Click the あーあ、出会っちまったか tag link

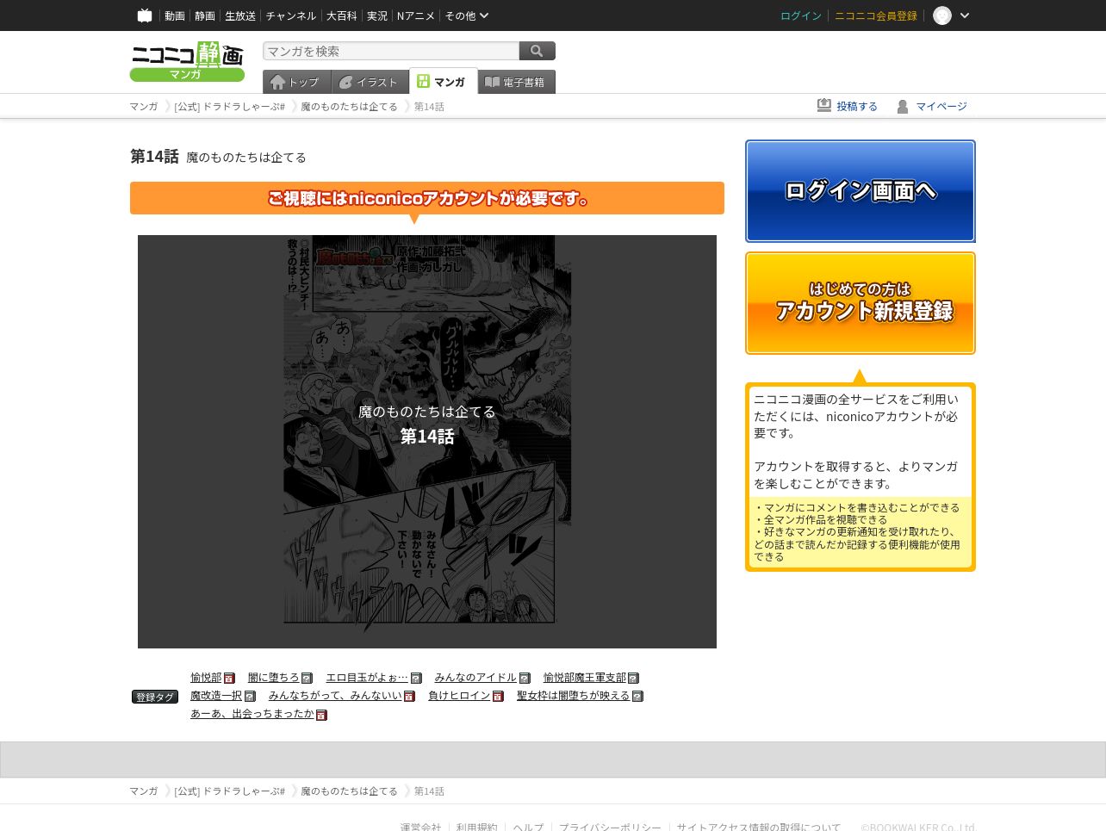pos(252,714)
